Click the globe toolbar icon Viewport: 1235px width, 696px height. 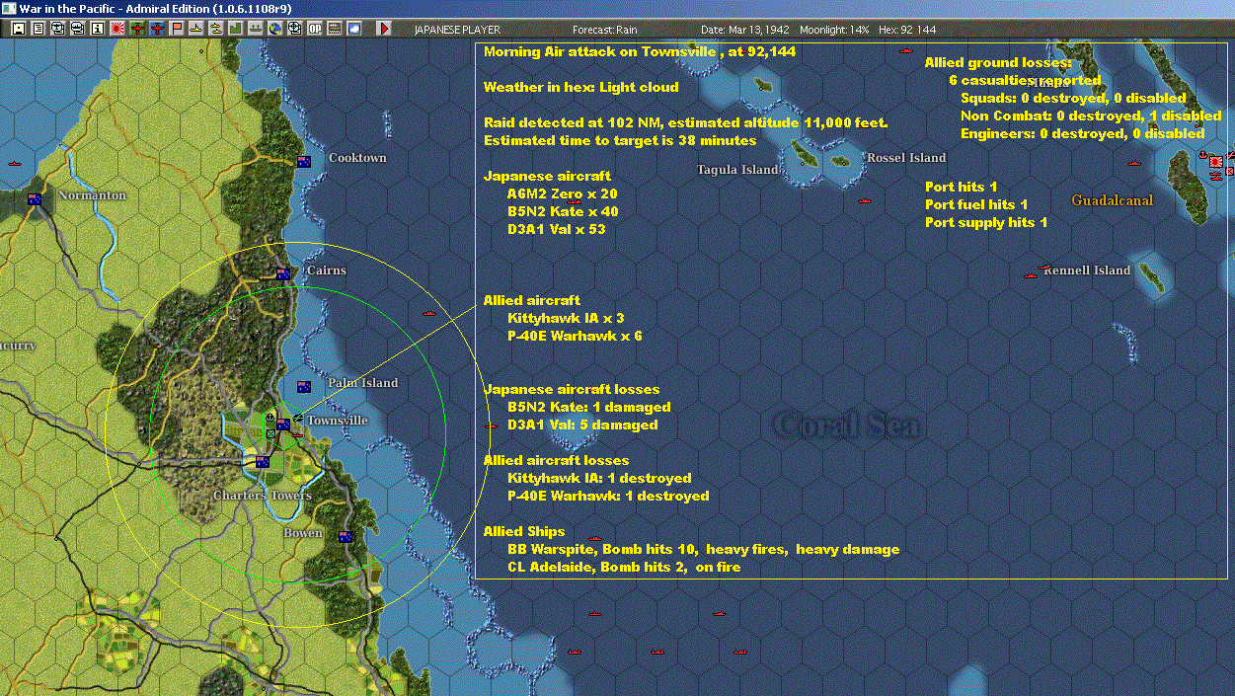click(x=274, y=29)
